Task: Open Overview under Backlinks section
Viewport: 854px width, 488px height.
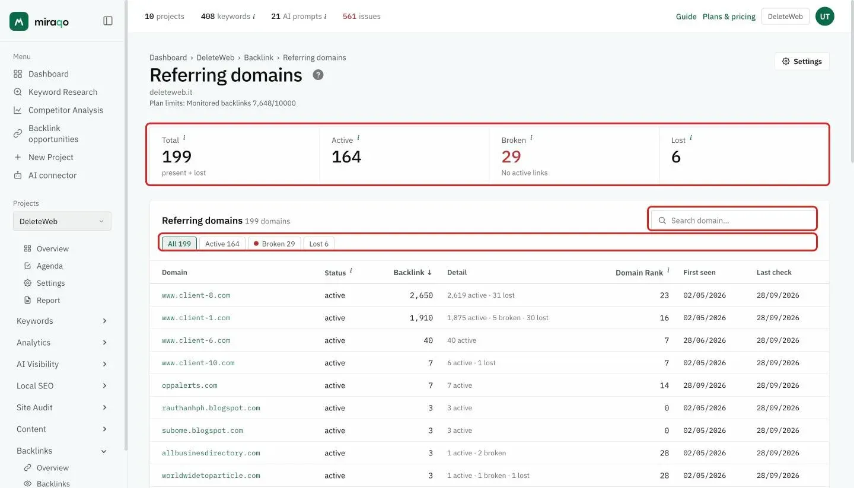Action: 53,468
